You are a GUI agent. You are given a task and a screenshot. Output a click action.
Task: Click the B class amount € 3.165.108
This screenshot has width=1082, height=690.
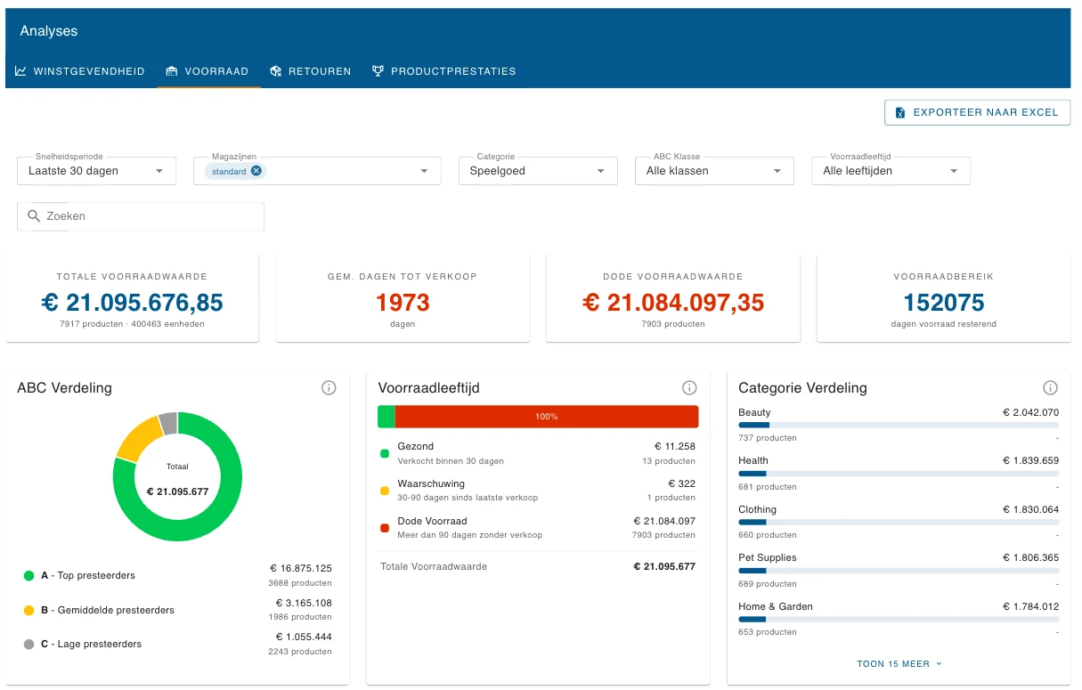point(304,603)
